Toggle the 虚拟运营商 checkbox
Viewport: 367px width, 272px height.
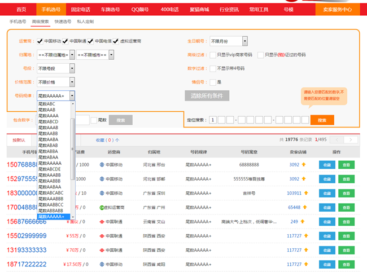point(116,41)
